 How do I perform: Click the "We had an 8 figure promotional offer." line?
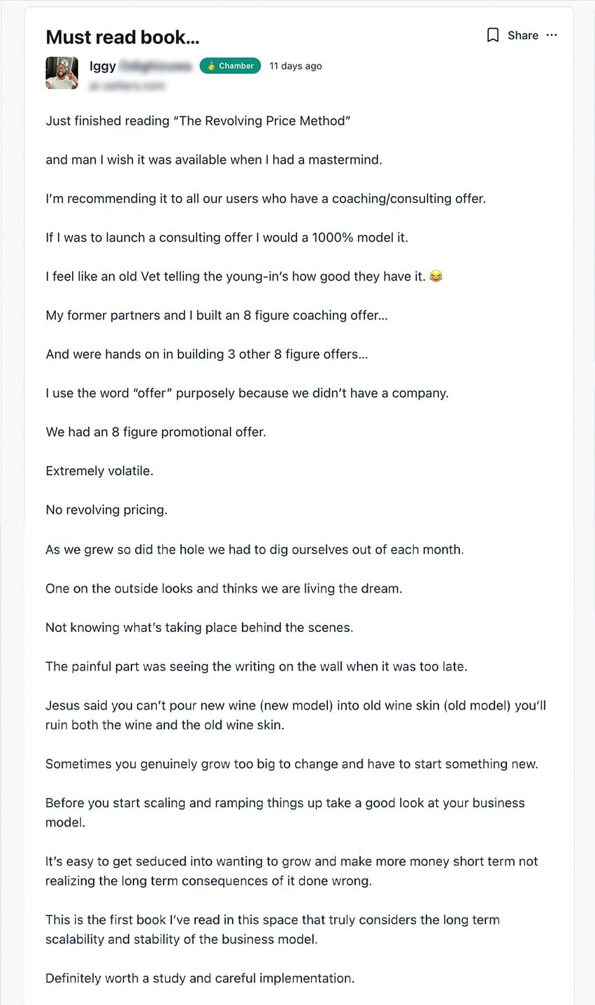point(156,432)
